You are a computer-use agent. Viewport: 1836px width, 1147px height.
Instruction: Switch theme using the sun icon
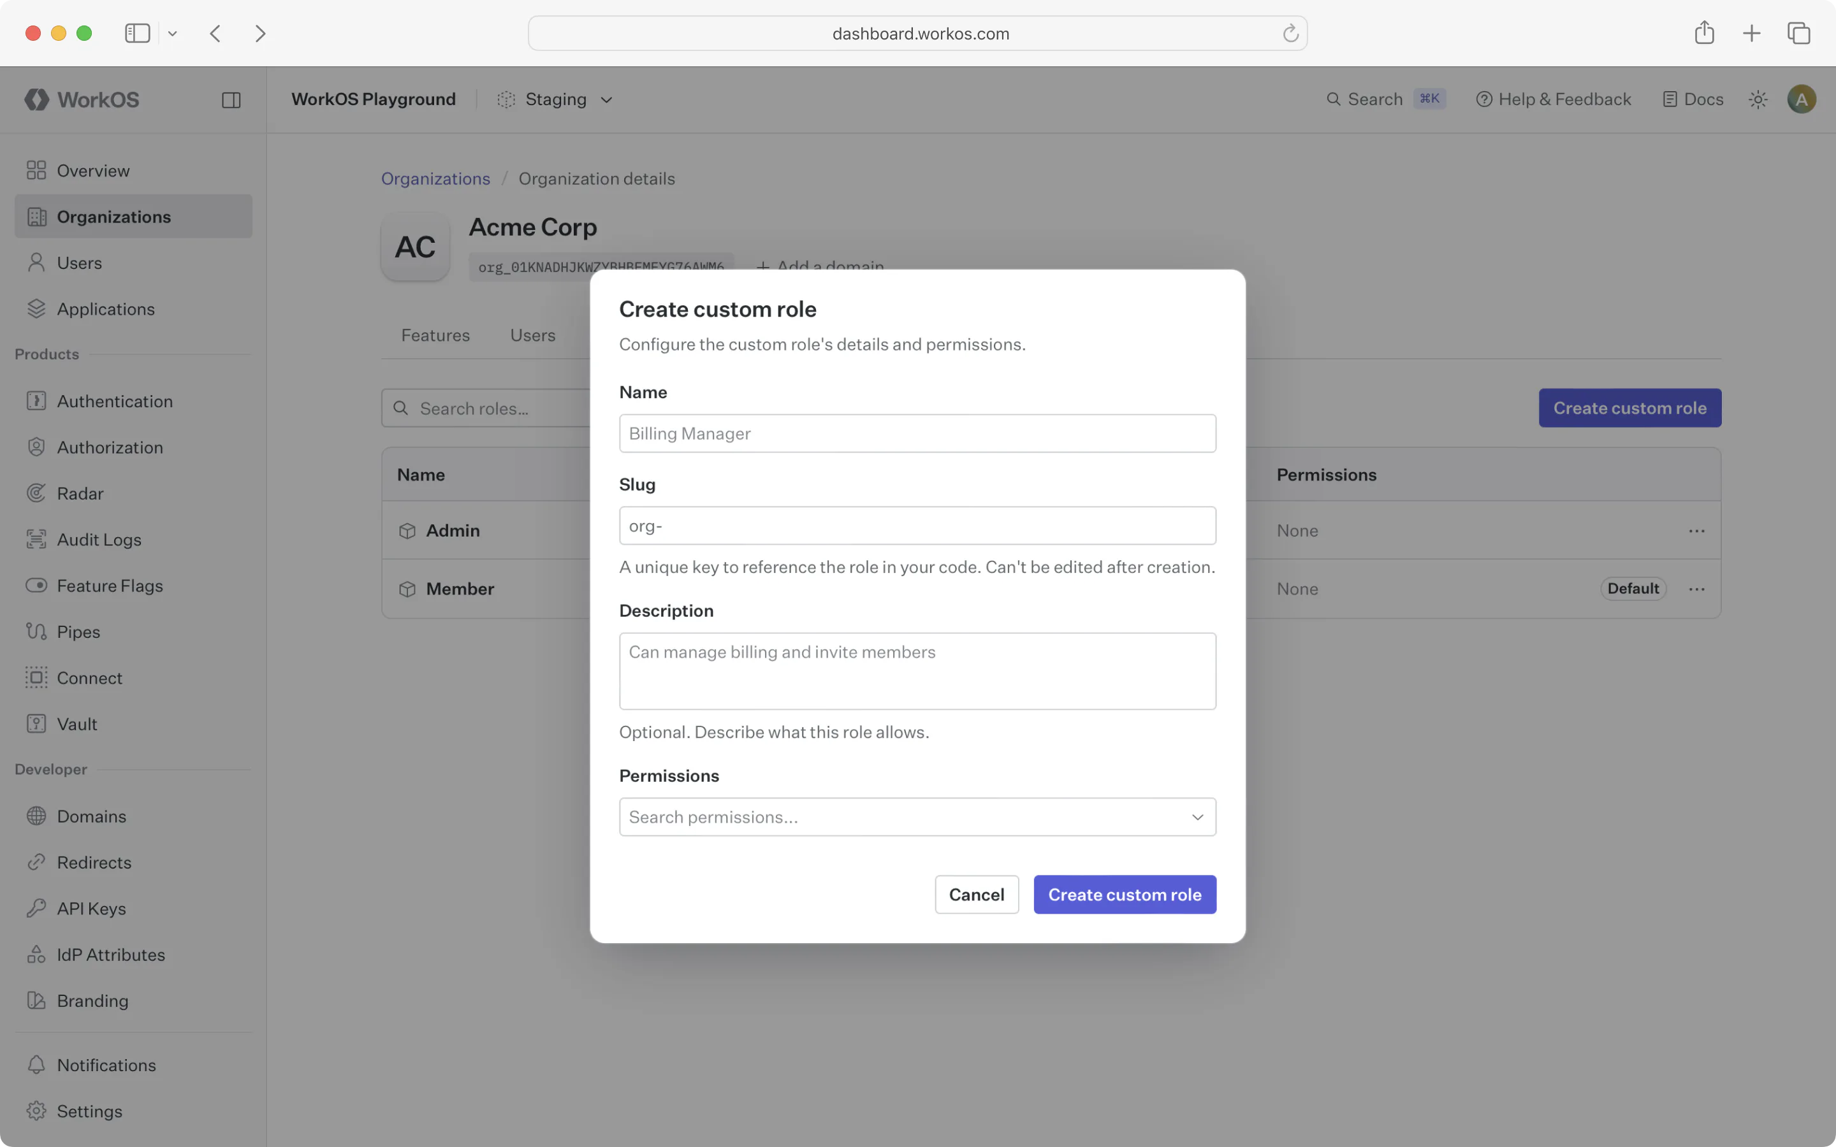1758,99
